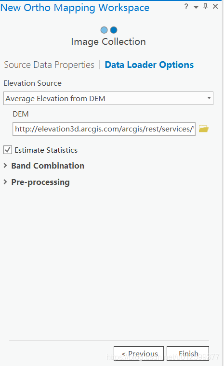224x366 pixels.
Task: Close the Ortho Mapping Workspace pane
Action: [x=215, y=7]
